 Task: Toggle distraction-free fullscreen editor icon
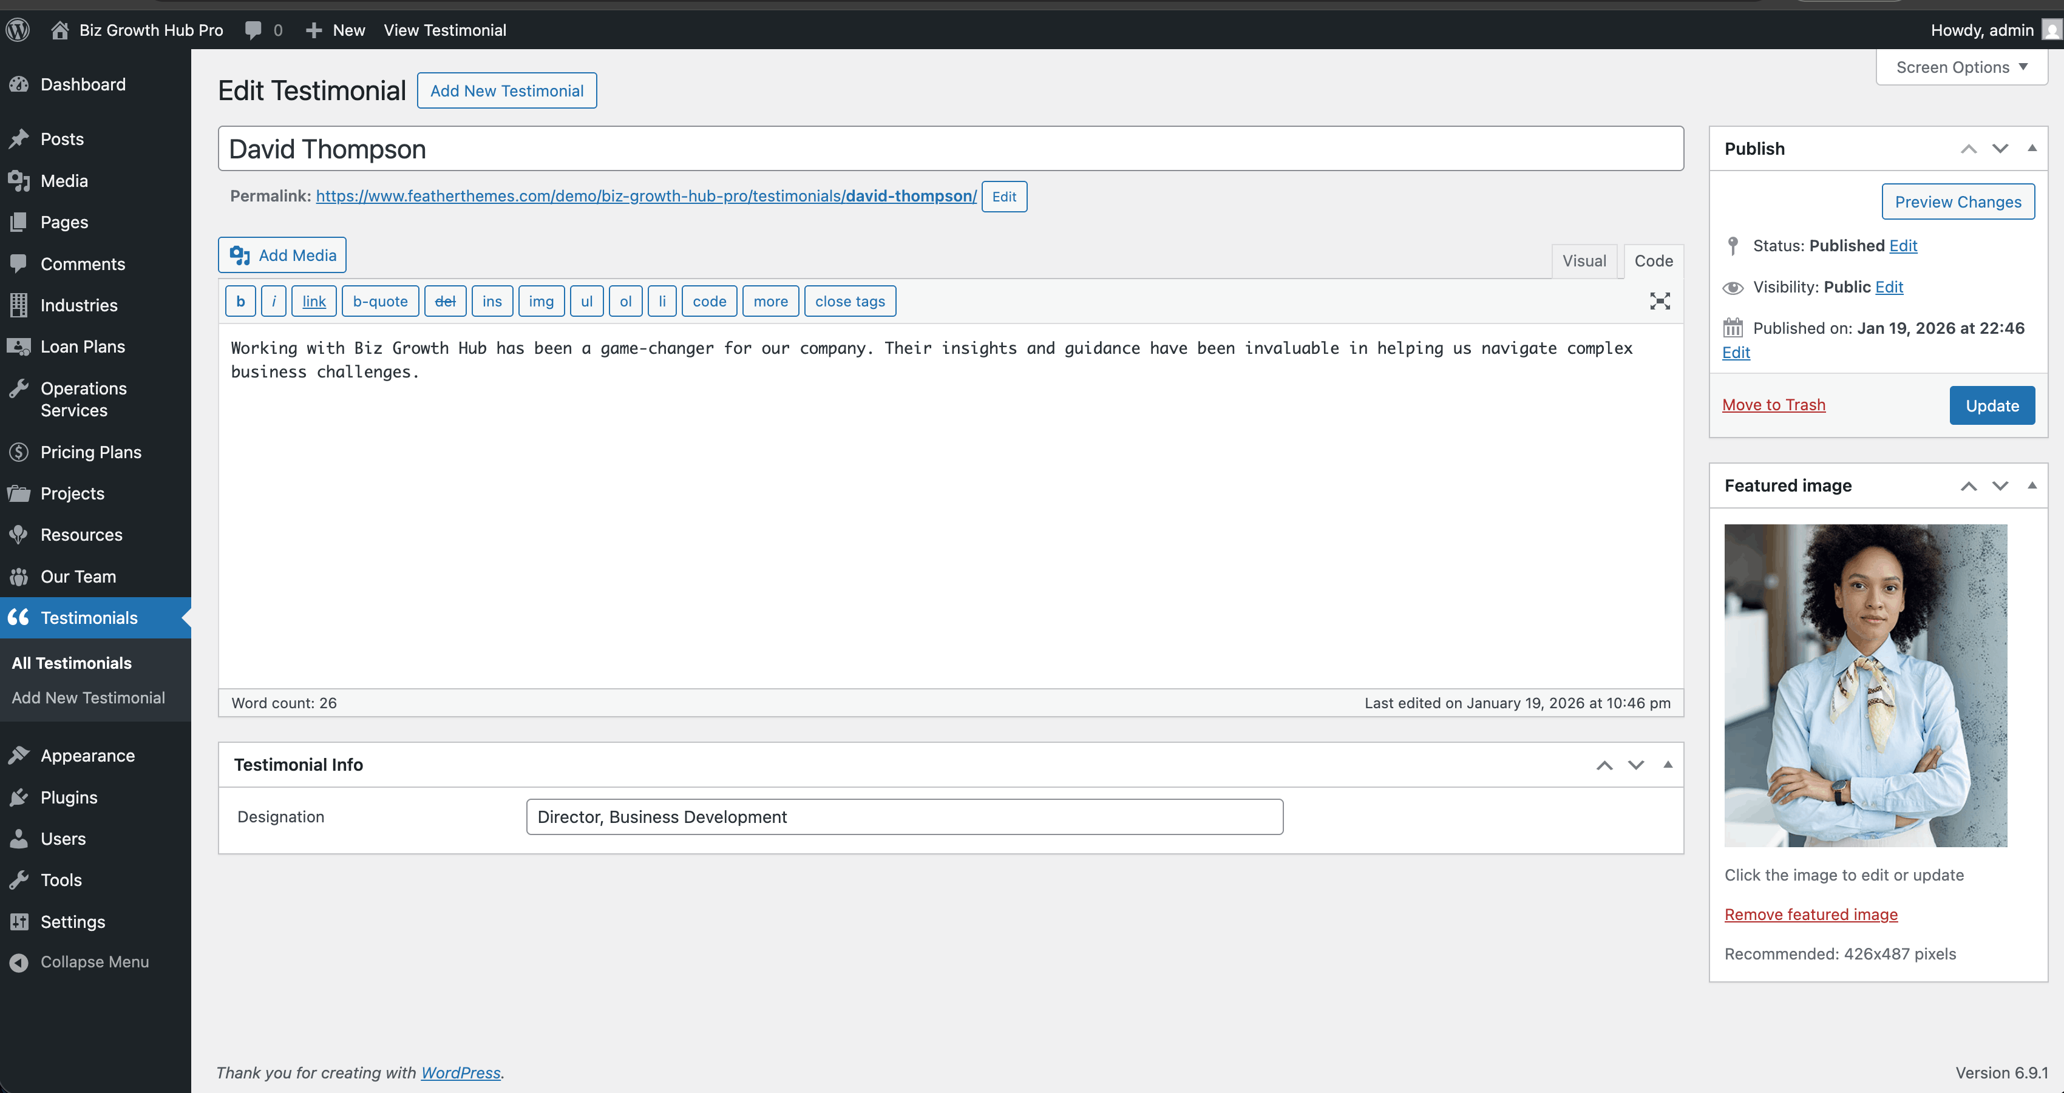[x=1659, y=301]
